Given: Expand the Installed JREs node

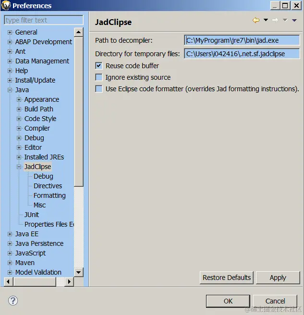Looking at the screenshot, I should coord(19,157).
